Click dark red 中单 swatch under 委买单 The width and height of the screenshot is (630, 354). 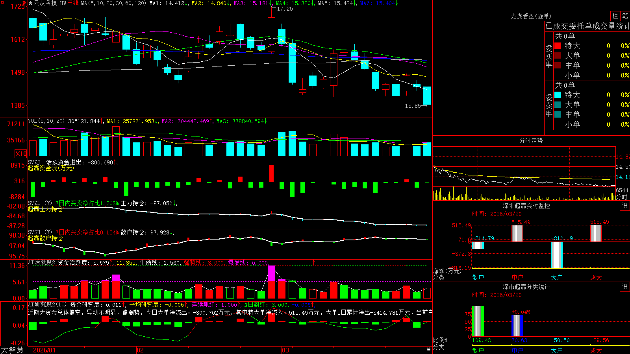(x=558, y=65)
